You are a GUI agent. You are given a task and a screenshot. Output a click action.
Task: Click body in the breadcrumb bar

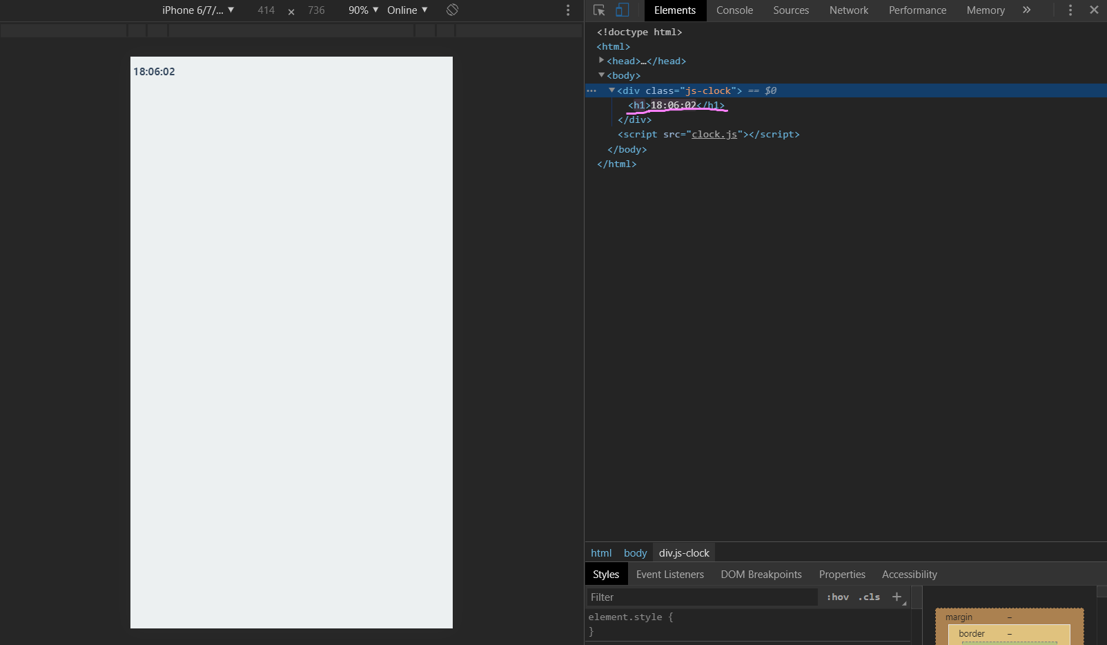pyautogui.click(x=635, y=553)
